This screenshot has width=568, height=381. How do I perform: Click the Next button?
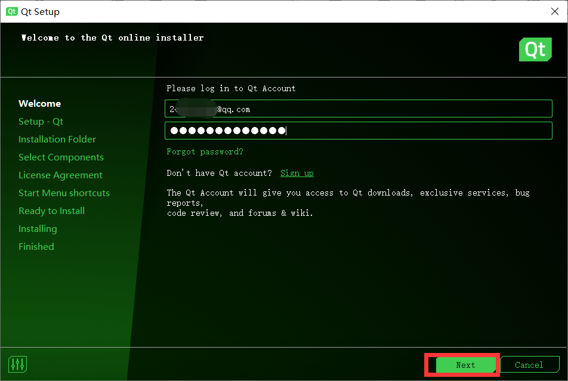click(465, 365)
